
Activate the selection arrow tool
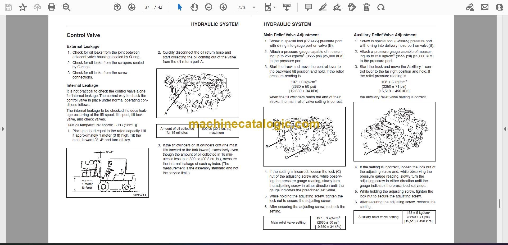[180, 7]
